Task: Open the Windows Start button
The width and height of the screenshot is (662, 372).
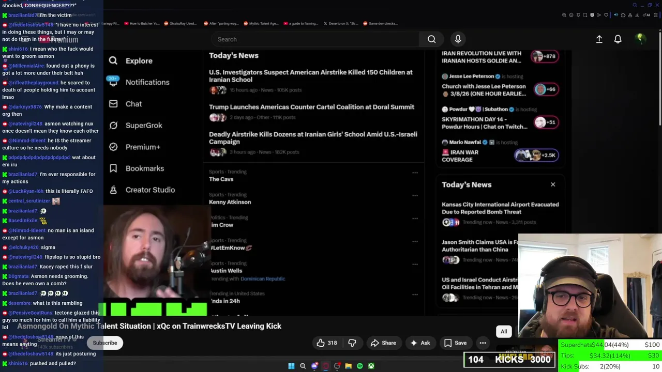Action: [291, 366]
